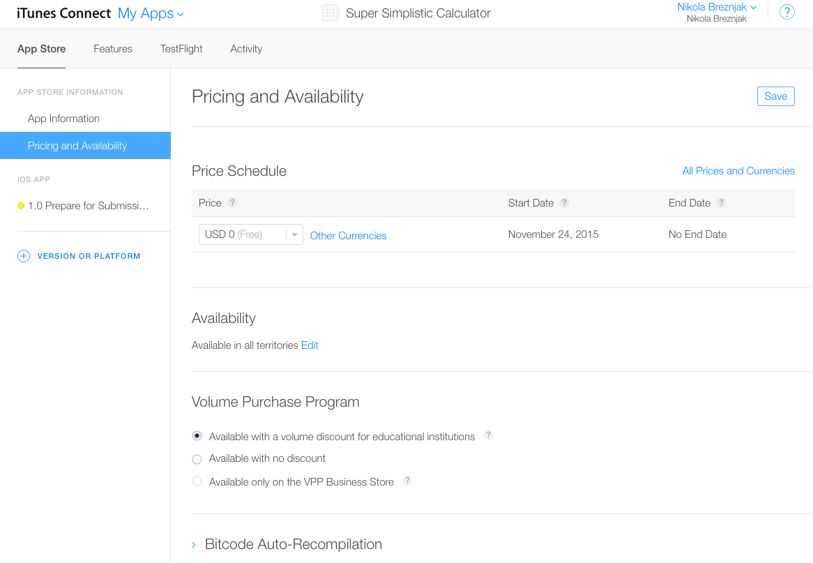Select Available with no discount option
Image resolution: width=813 pixels, height=563 pixels.
point(197,459)
